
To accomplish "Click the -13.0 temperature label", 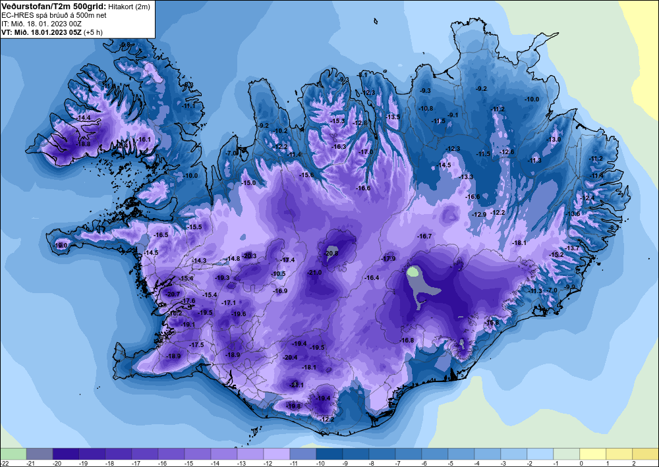I will click(x=553, y=140).
